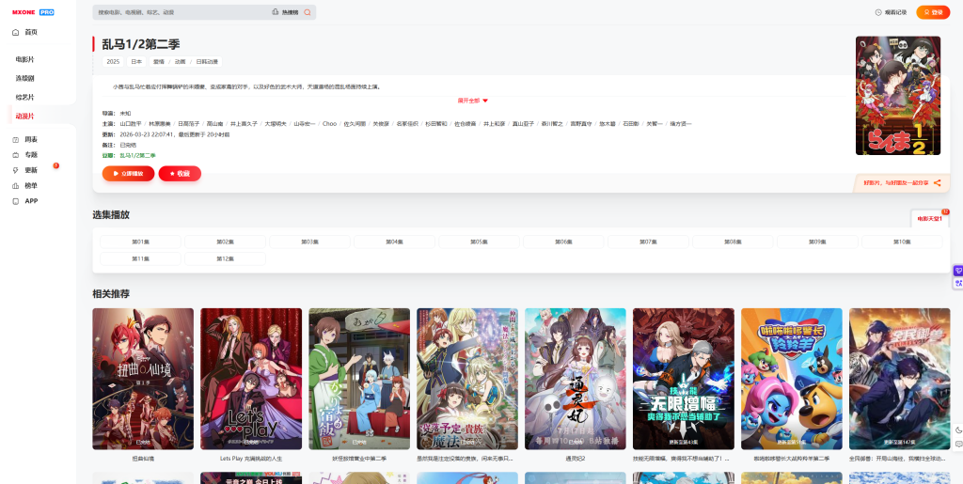Play episode 第04集

[x=394, y=242]
